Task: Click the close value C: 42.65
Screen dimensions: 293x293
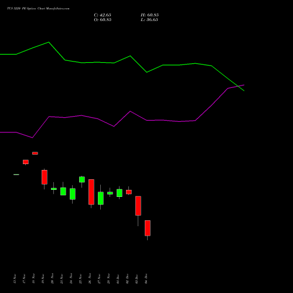Action: point(103,15)
